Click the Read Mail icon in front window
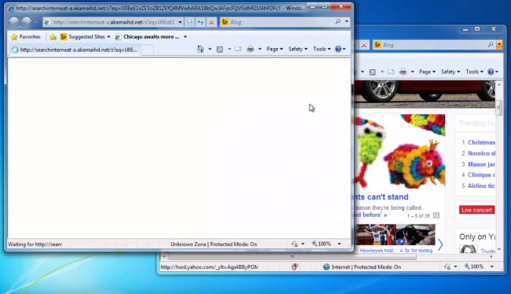Screen dimensions: 511x294 coord(238,49)
